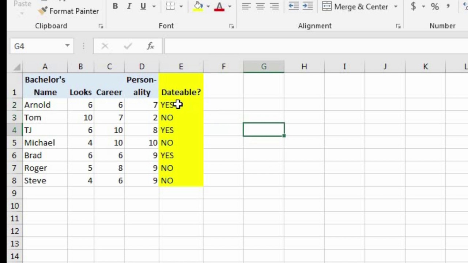468x263 pixels.
Task: Toggle Bold formatting
Action: (115, 7)
